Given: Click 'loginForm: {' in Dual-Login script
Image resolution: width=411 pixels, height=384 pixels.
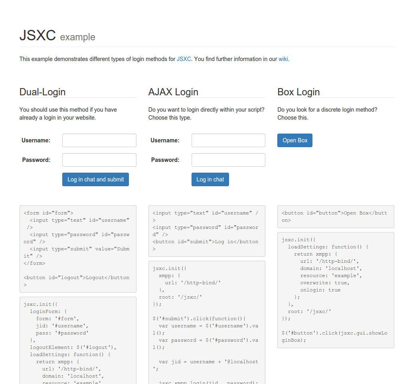Looking at the screenshot, I should (x=48, y=311).
